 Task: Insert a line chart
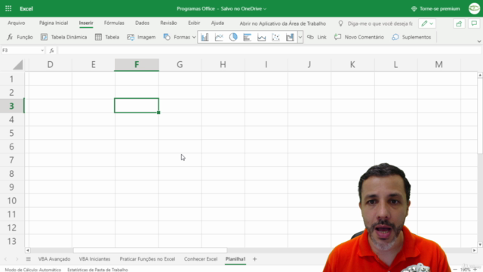tap(219, 37)
